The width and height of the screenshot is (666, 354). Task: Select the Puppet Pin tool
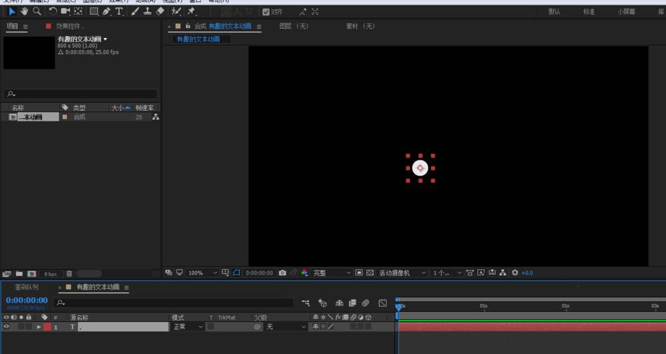click(x=192, y=11)
